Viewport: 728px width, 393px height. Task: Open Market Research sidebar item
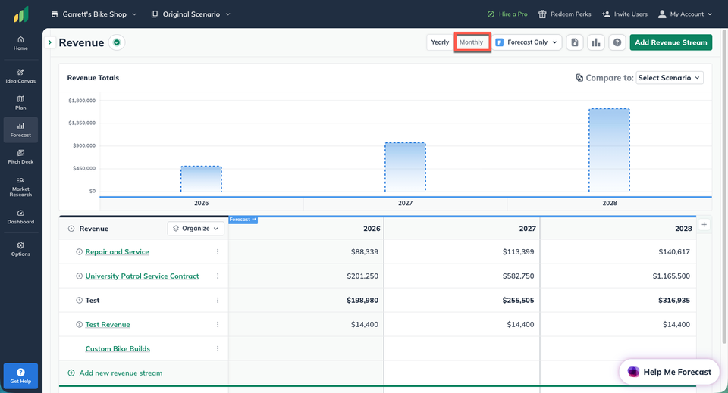coord(20,186)
